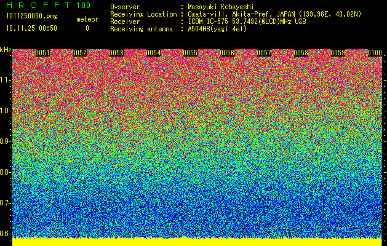Click the kHz axis unit label
This screenshot has height=246, width=387.
[x=6, y=50]
